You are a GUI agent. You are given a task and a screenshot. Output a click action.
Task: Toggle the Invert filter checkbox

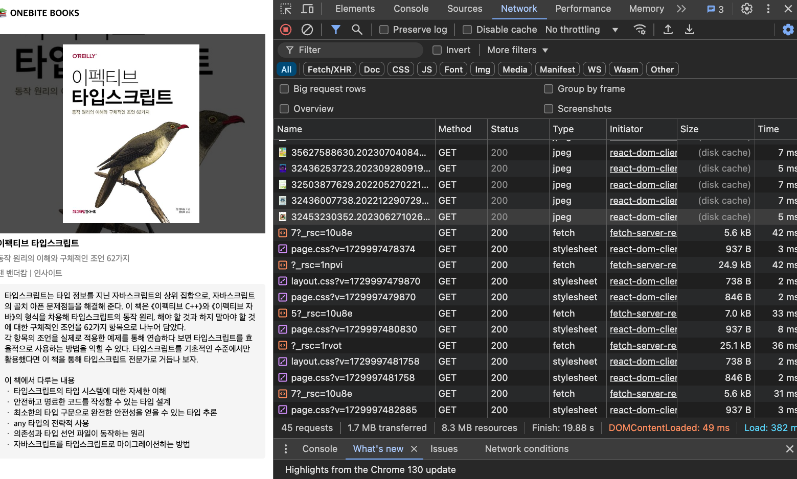tap(437, 50)
